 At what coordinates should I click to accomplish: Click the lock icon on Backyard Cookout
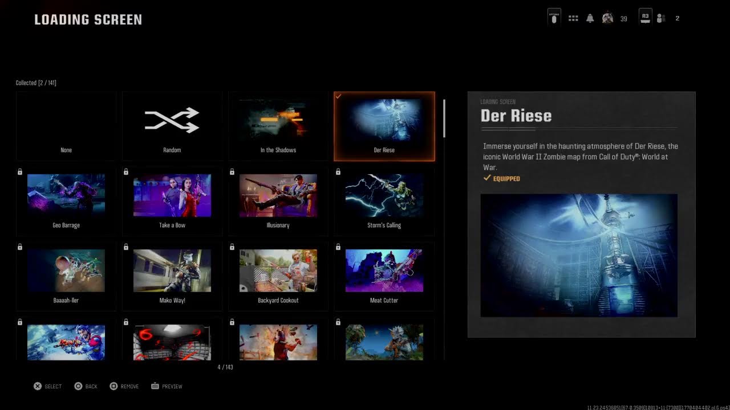tap(232, 247)
